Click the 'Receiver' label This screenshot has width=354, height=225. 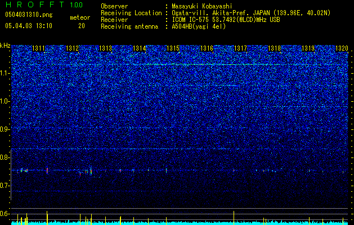point(114,20)
